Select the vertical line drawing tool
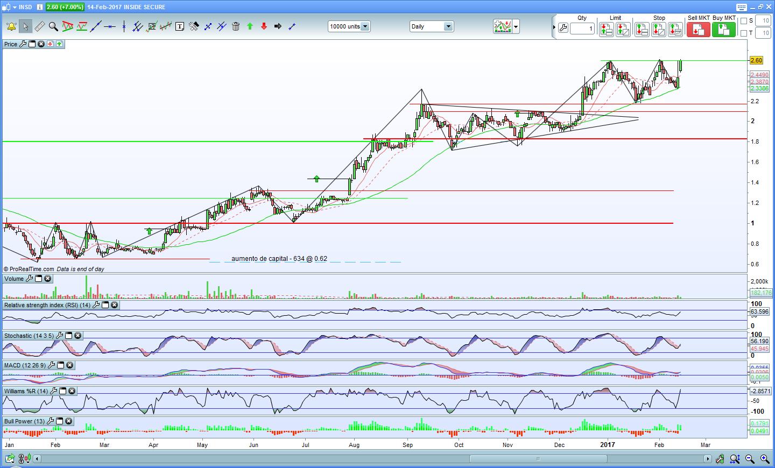 tap(124, 26)
